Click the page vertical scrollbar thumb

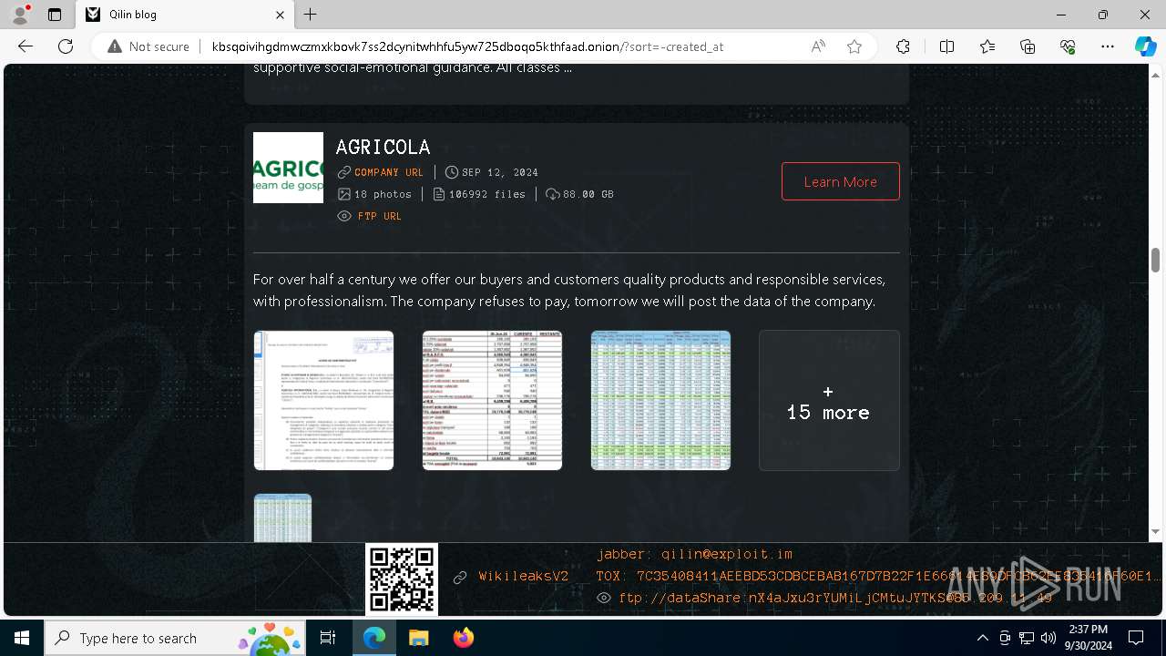[1156, 260]
